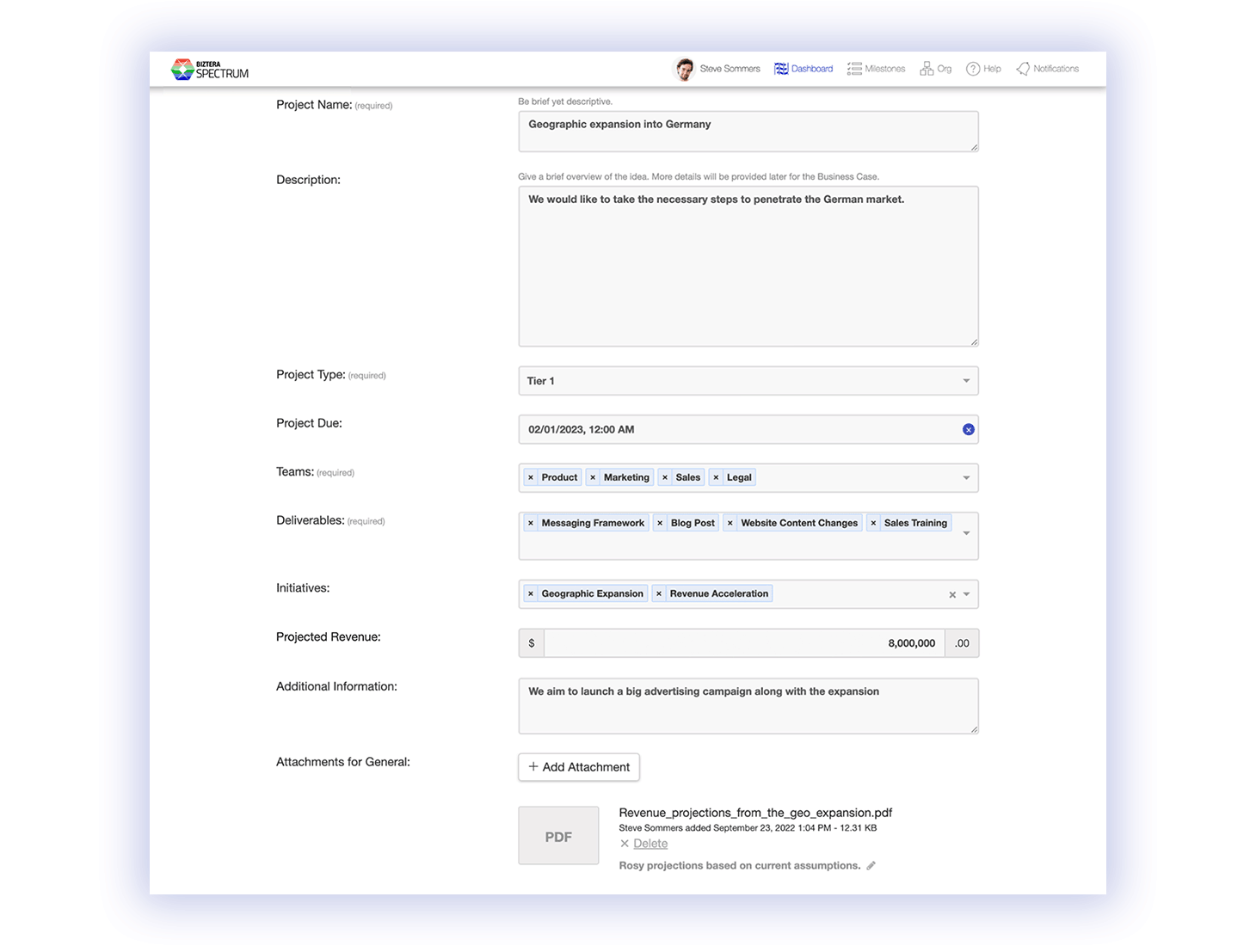Click the Rosy projections attachment note text
This screenshot has width=1256, height=946.
[x=740, y=866]
